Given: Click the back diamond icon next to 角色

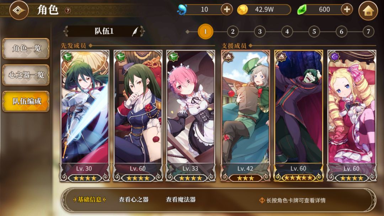Looking at the screenshot, I should point(19,10).
